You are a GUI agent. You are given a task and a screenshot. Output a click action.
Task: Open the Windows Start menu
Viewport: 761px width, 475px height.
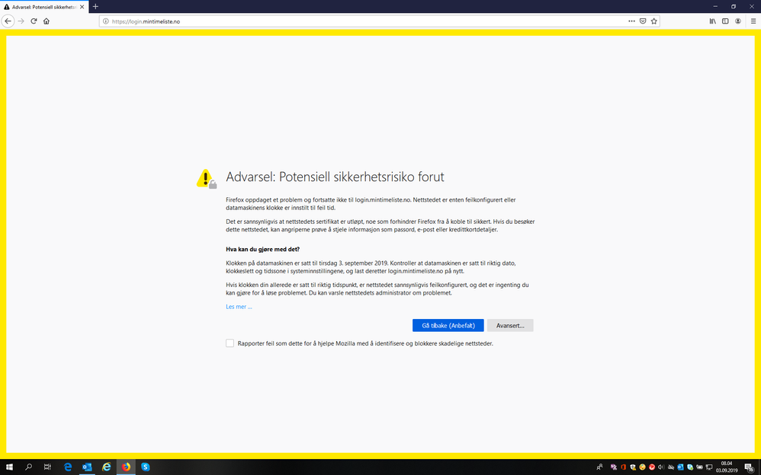[9, 467]
